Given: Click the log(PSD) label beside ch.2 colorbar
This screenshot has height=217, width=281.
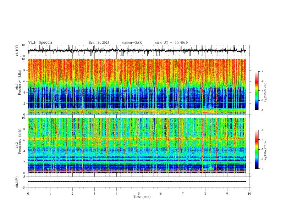Looking at the screenshot, I should (266, 151).
